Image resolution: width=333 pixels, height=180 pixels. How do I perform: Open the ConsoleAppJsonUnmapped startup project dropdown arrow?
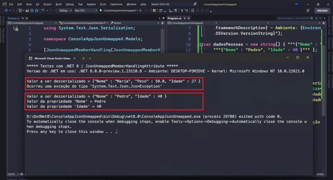(137, 10)
